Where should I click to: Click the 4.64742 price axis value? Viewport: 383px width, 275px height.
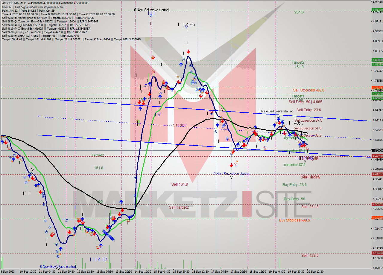(x=377, y=110)
